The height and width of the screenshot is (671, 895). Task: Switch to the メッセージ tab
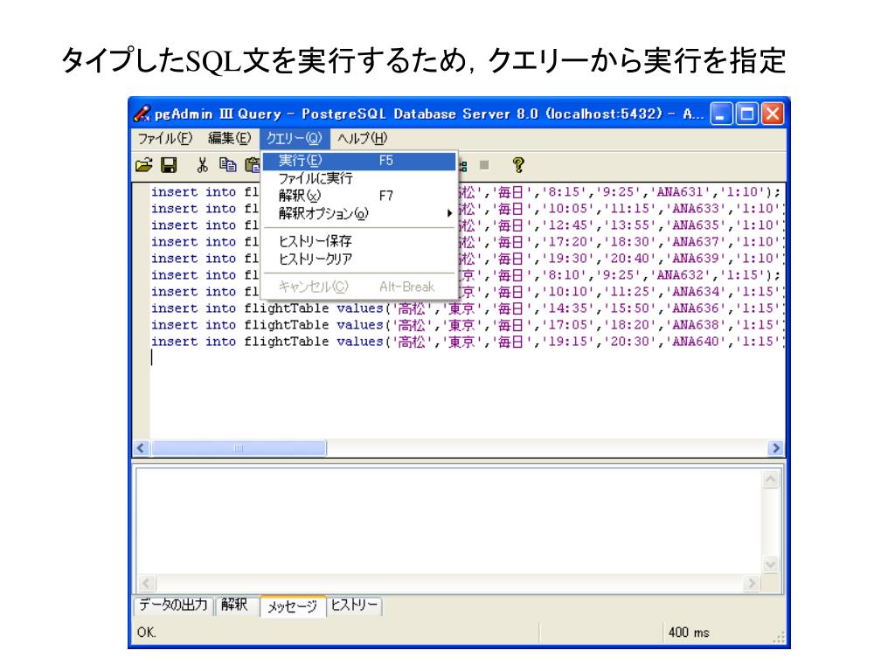click(x=293, y=606)
